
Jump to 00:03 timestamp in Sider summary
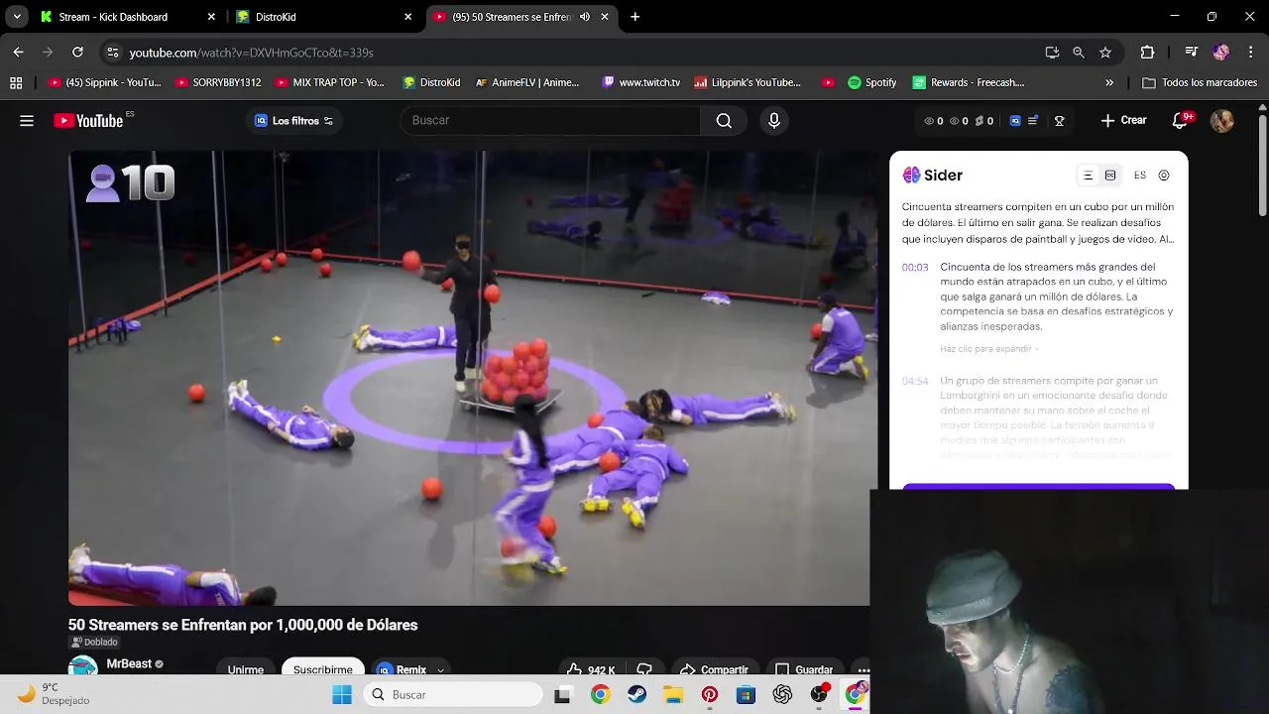[x=915, y=268]
